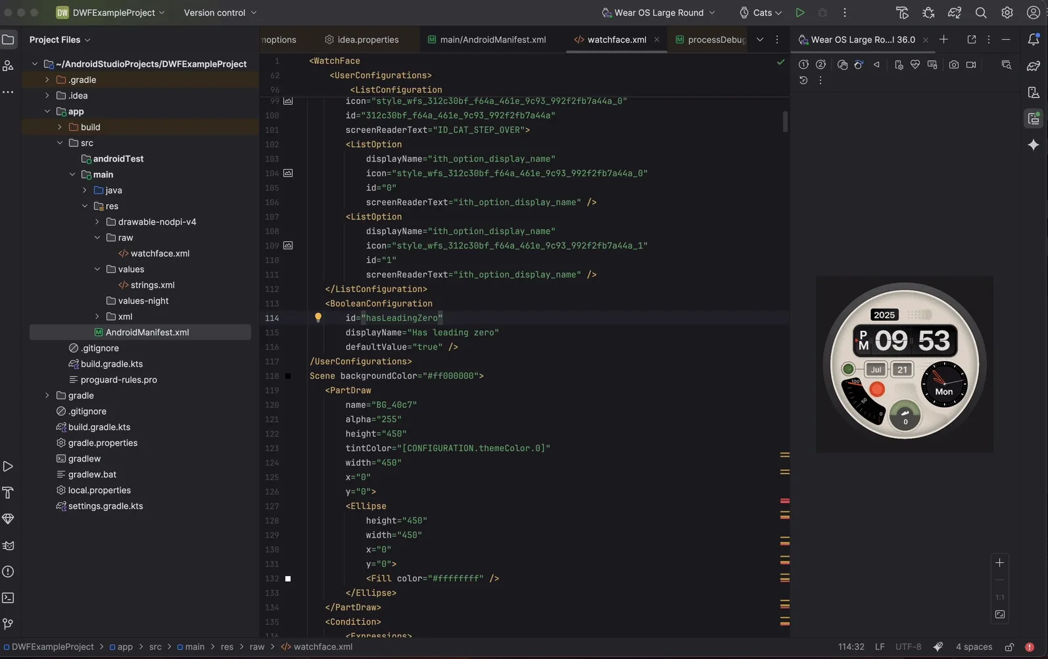Toggle the Project tool window folder button
1048x659 pixels.
point(8,39)
